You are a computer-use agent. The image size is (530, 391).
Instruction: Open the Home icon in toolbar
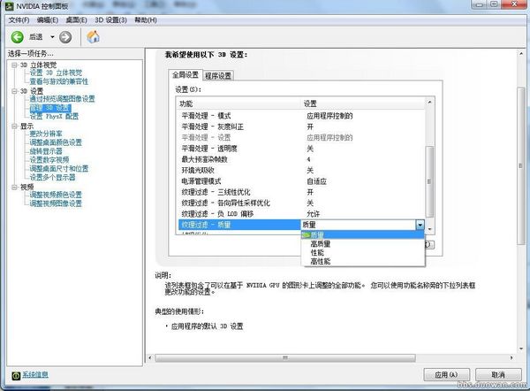[93, 36]
